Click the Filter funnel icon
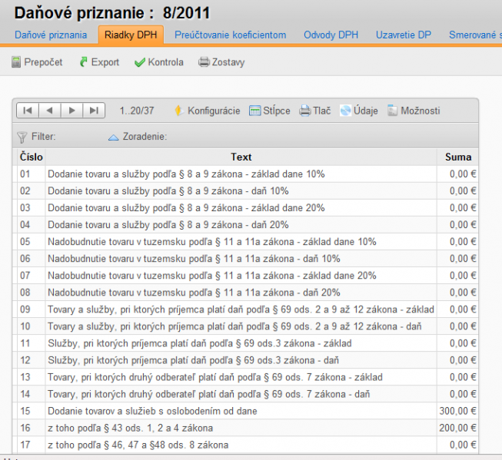 click(22, 137)
